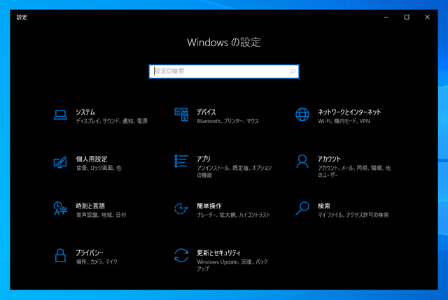The height and width of the screenshot is (300, 448).
Task: Click 'Bluetooth、プリンター、マウス' description
Action: click(227, 121)
